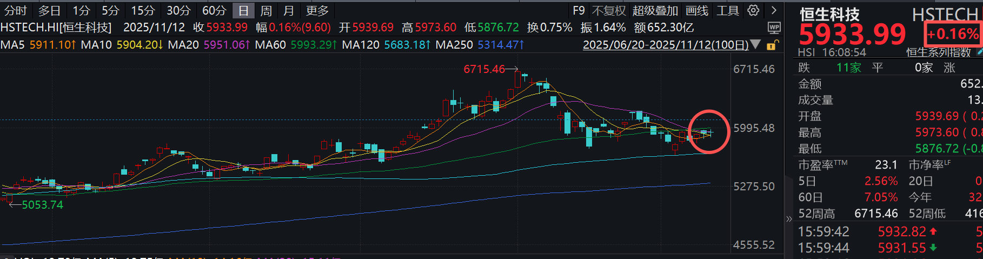
Task: Click the 成交量 row label
Action: [816, 100]
